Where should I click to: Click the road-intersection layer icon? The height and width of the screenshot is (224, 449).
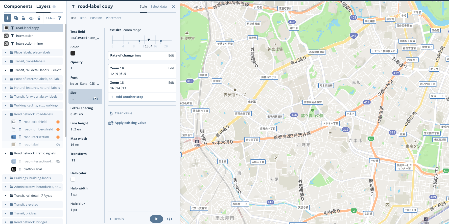[14, 137]
